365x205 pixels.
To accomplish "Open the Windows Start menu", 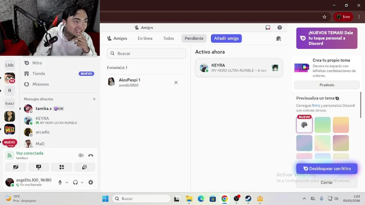I will [105, 198].
